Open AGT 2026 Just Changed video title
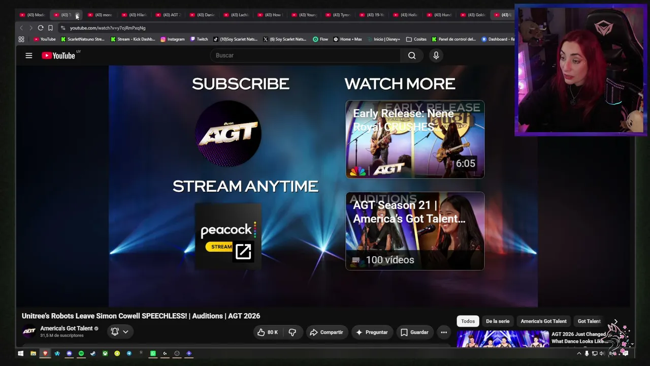Viewport: 650px width, 366px height. 579,338
